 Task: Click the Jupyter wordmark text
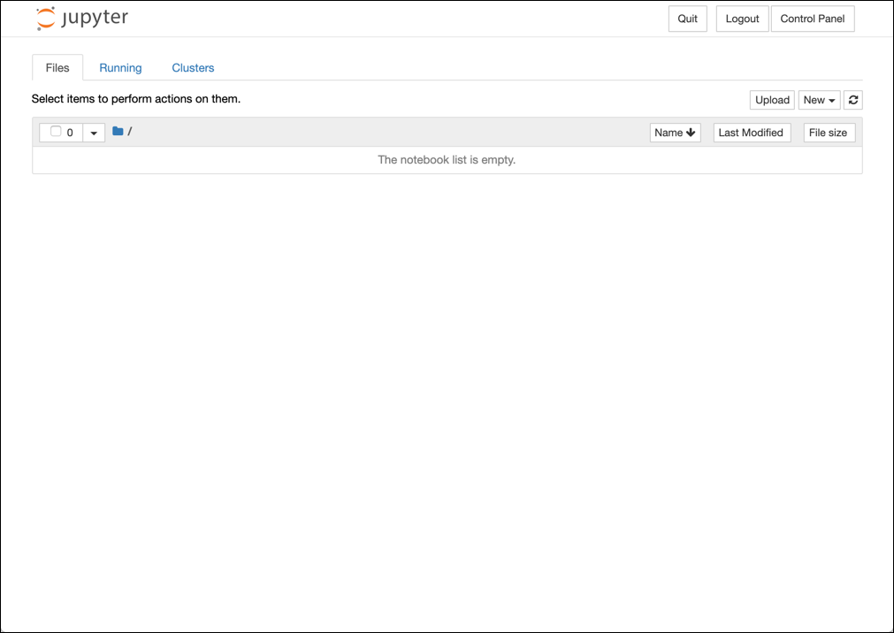[95, 19]
